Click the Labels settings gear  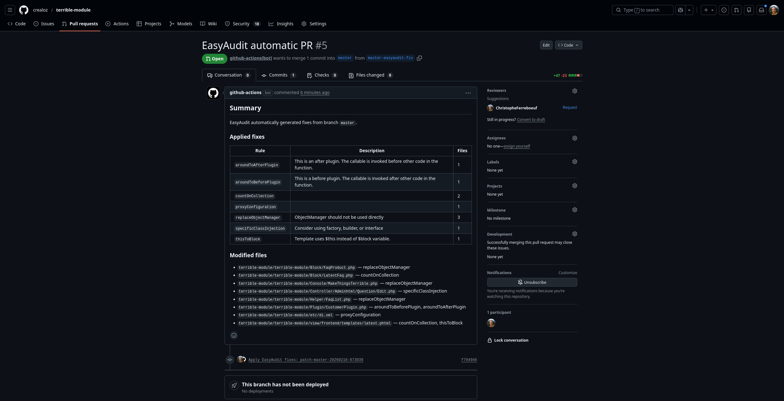coord(574,162)
